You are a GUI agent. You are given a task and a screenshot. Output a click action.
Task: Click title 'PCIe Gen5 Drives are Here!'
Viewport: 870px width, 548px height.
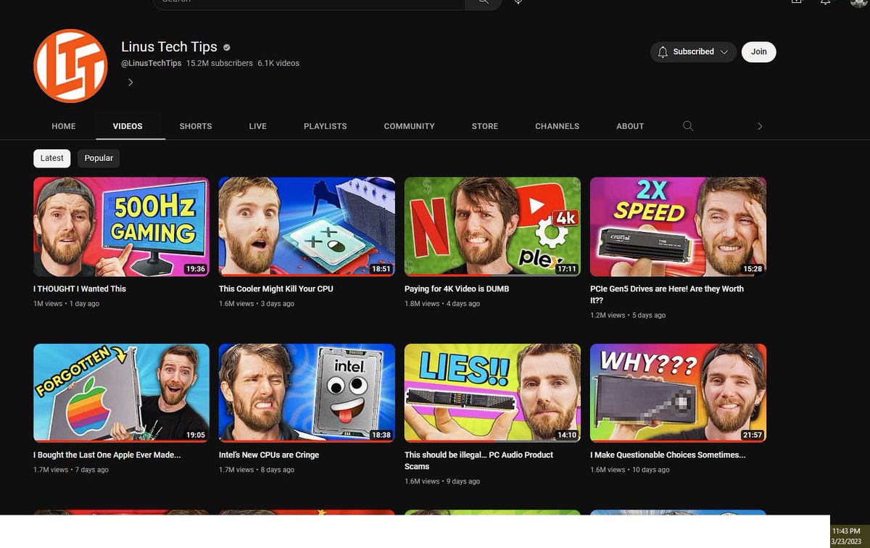click(667, 294)
